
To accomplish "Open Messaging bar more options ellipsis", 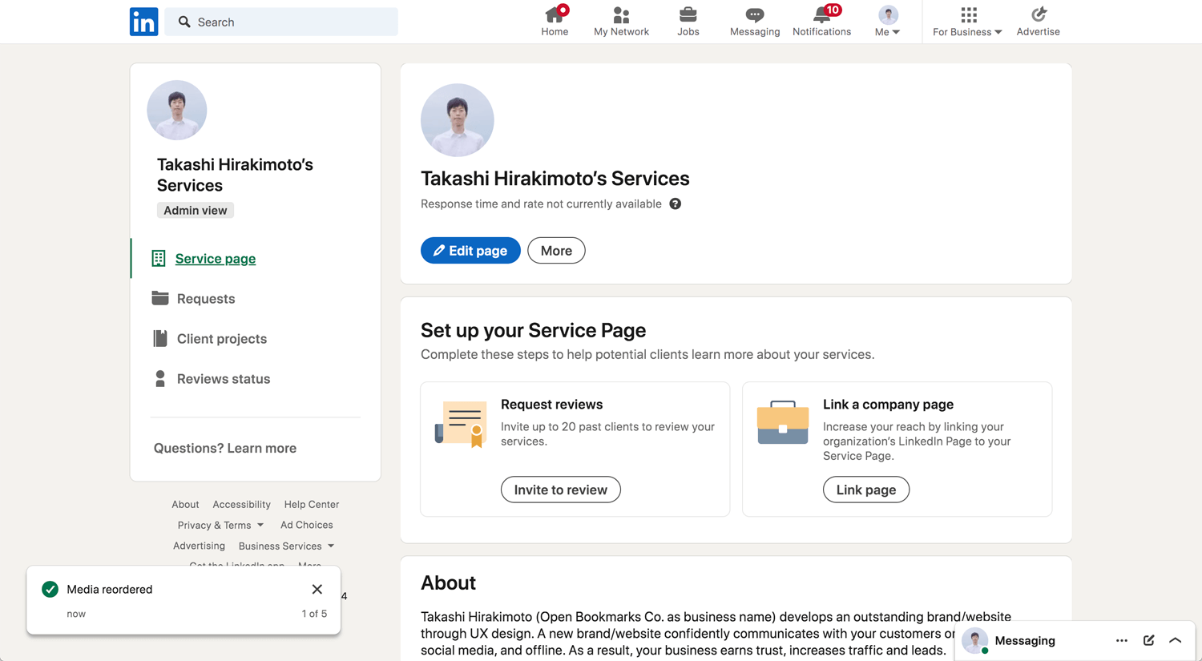I will tap(1122, 640).
